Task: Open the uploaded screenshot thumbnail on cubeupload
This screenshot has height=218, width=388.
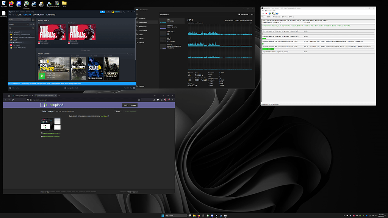Action: (x=51, y=124)
